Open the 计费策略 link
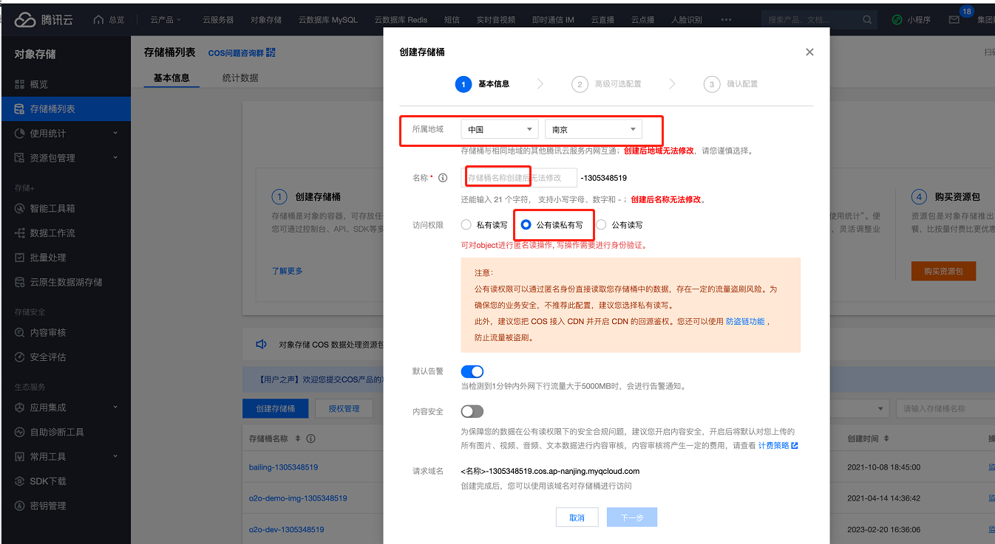 coord(778,445)
